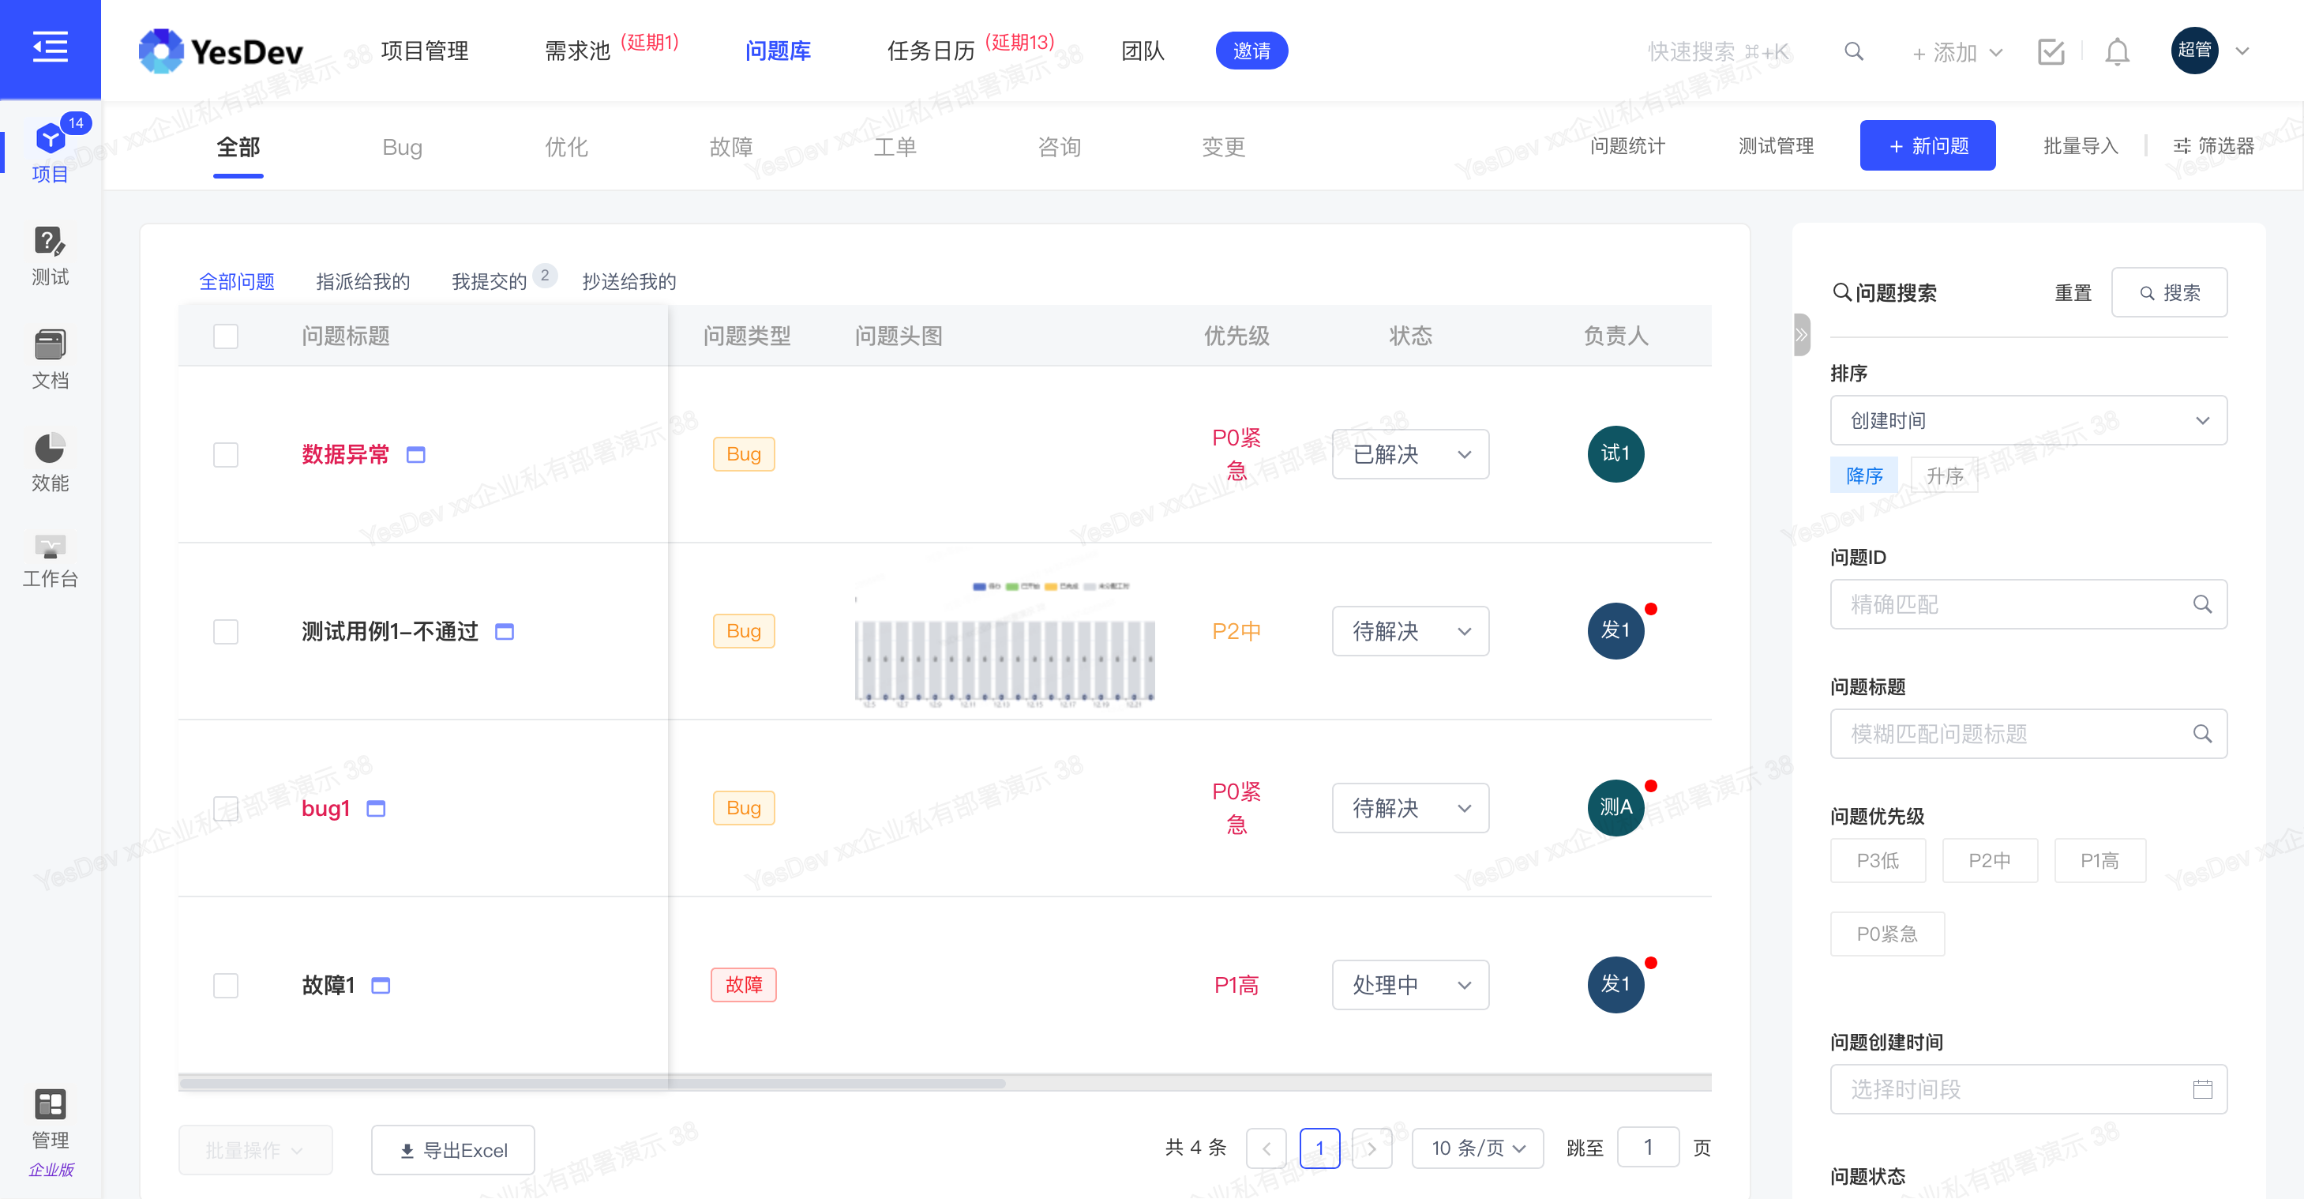Screen dimensions: 2304x1199
Task: Click the notification bell icon
Action: tap(2116, 52)
